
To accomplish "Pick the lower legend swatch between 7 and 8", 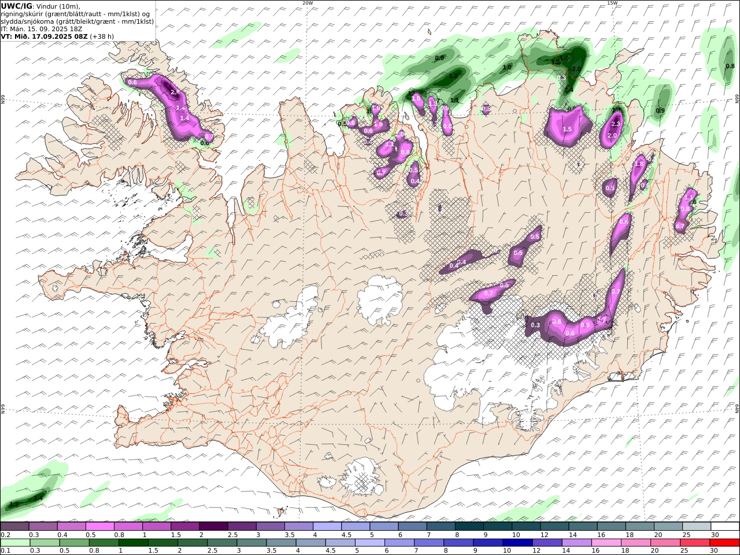I will (x=429, y=542).
